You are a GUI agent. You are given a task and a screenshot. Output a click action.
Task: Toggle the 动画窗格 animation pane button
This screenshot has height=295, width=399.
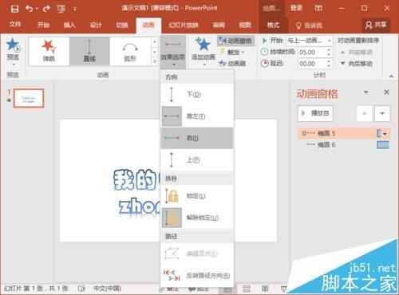[x=235, y=41]
